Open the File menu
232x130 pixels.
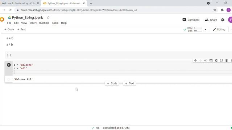pos(9,23)
